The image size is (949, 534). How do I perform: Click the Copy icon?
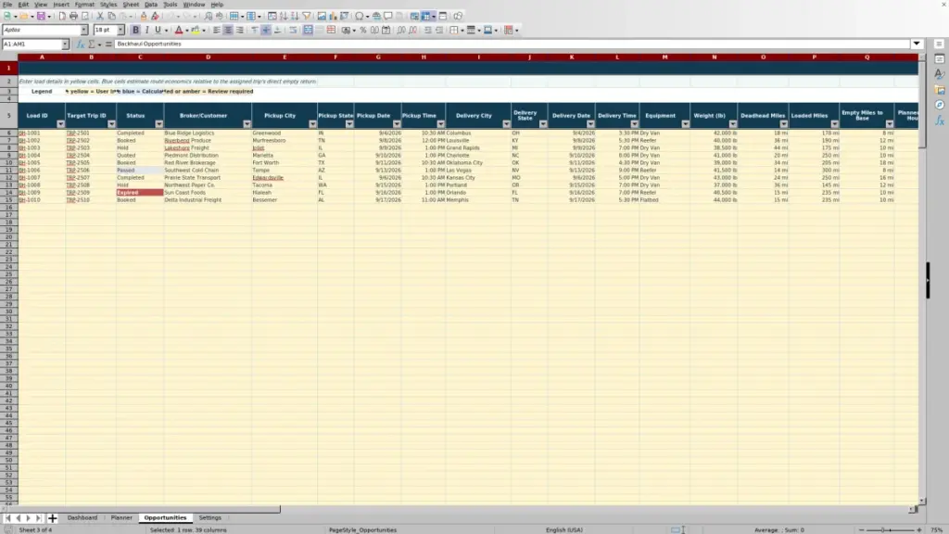(x=111, y=17)
